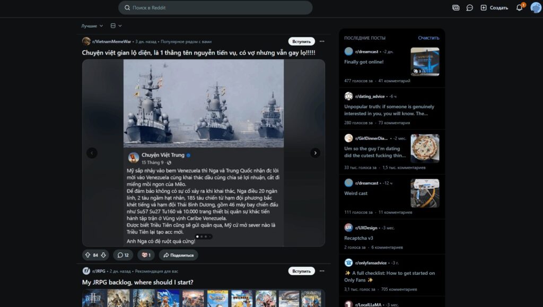Join r/JRPG with Вступить button
The height and width of the screenshot is (307, 543).
tap(301, 271)
